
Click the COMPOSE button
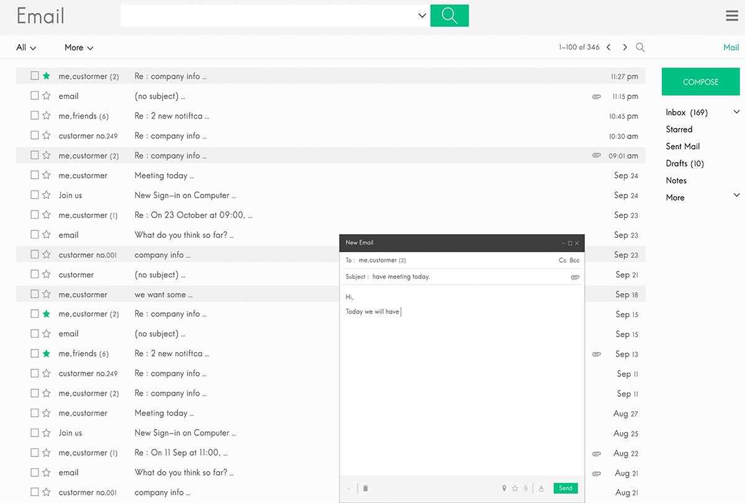[x=700, y=81]
